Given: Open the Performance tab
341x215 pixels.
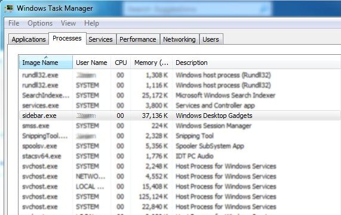Looking at the screenshot, I should [x=138, y=39].
